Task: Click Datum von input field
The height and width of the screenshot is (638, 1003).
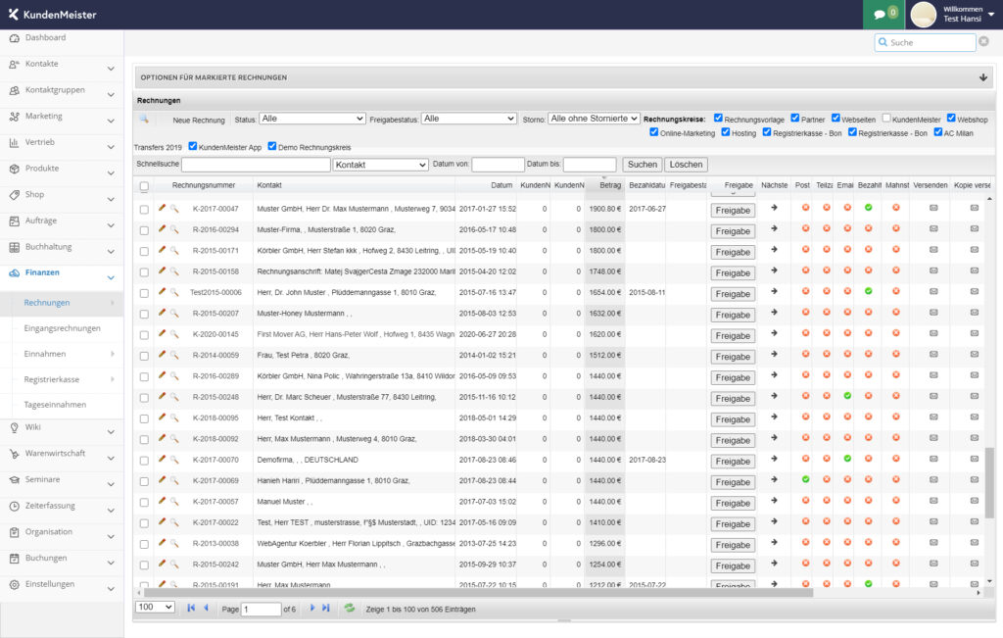Action: 498,165
